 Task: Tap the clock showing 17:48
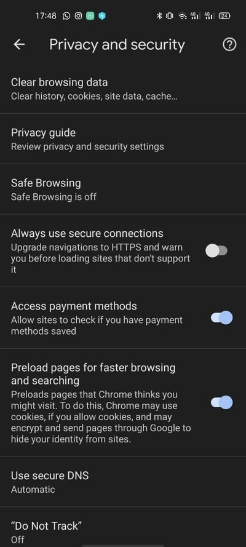46,16
